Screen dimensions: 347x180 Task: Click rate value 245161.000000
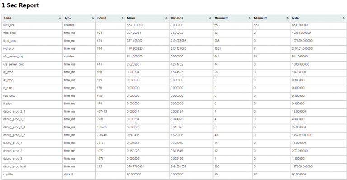point(302,49)
